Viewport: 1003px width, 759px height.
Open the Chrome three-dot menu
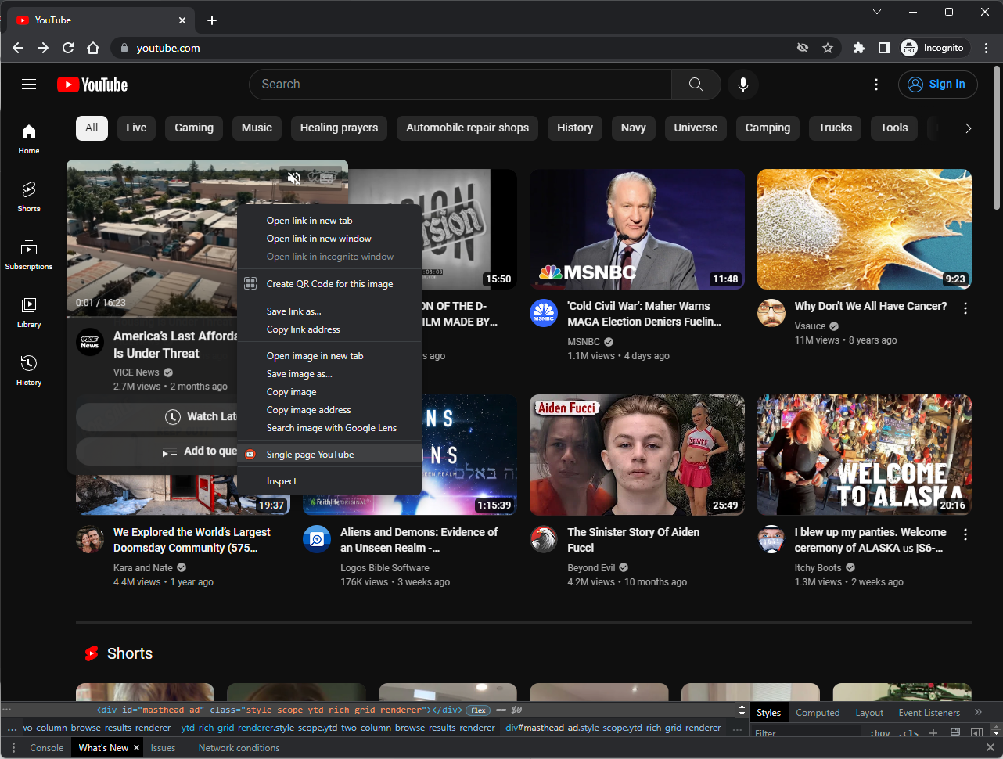[x=987, y=48]
